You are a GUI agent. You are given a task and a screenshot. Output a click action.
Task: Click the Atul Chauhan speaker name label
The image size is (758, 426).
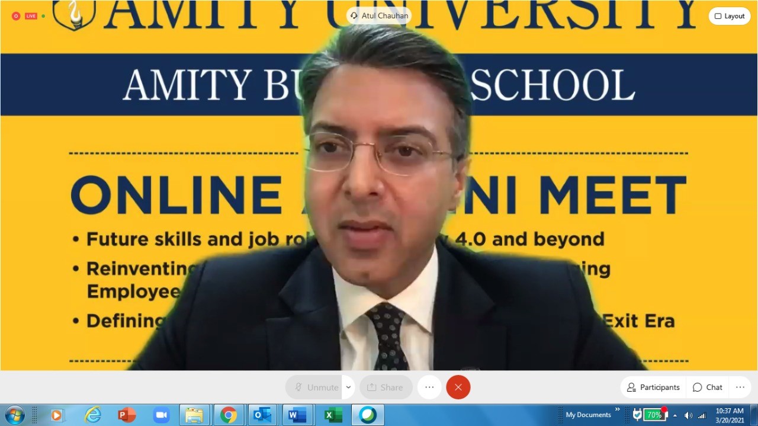click(x=379, y=15)
